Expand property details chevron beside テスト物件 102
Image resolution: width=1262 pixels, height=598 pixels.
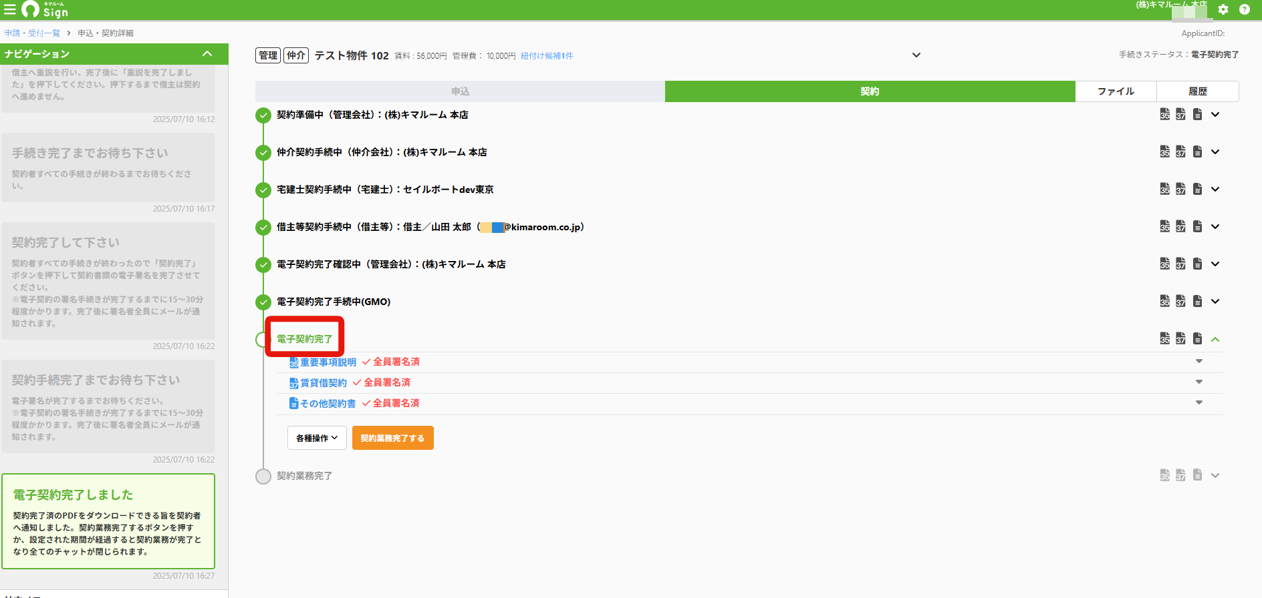916,55
